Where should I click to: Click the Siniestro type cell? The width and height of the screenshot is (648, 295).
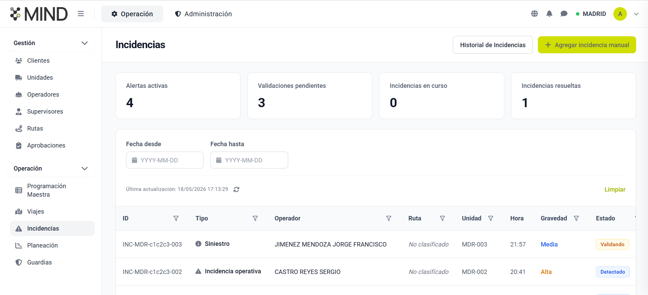pyautogui.click(x=212, y=244)
